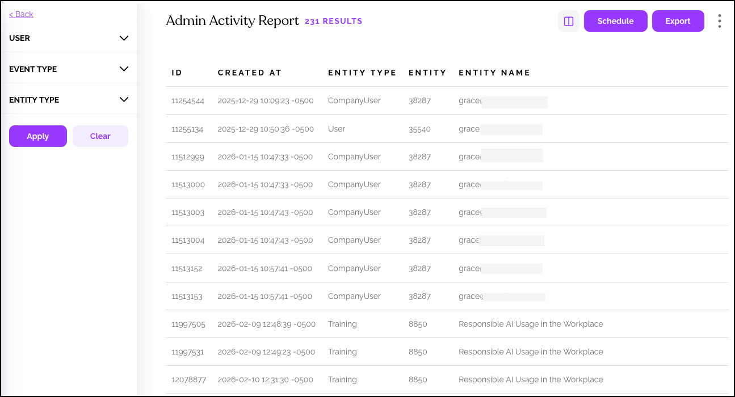Click the row with ID 11997505
This screenshot has width=735, height=397.
188,324
